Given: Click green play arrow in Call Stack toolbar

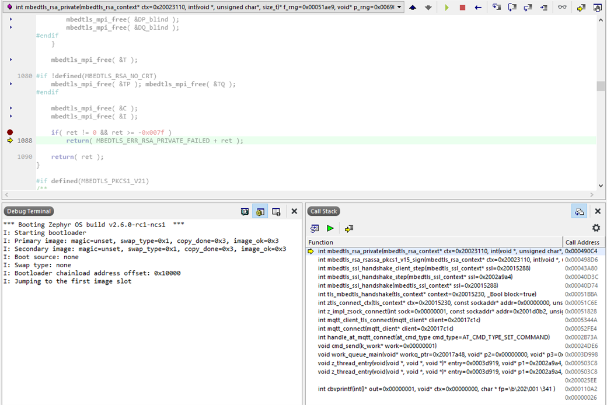Looking at the screenshot, I should tap(330, 228).
